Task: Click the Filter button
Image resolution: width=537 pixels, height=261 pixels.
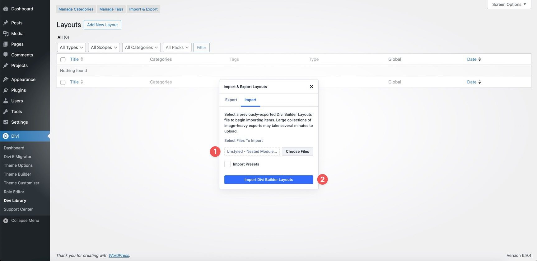Action: [x=201, y=47]
